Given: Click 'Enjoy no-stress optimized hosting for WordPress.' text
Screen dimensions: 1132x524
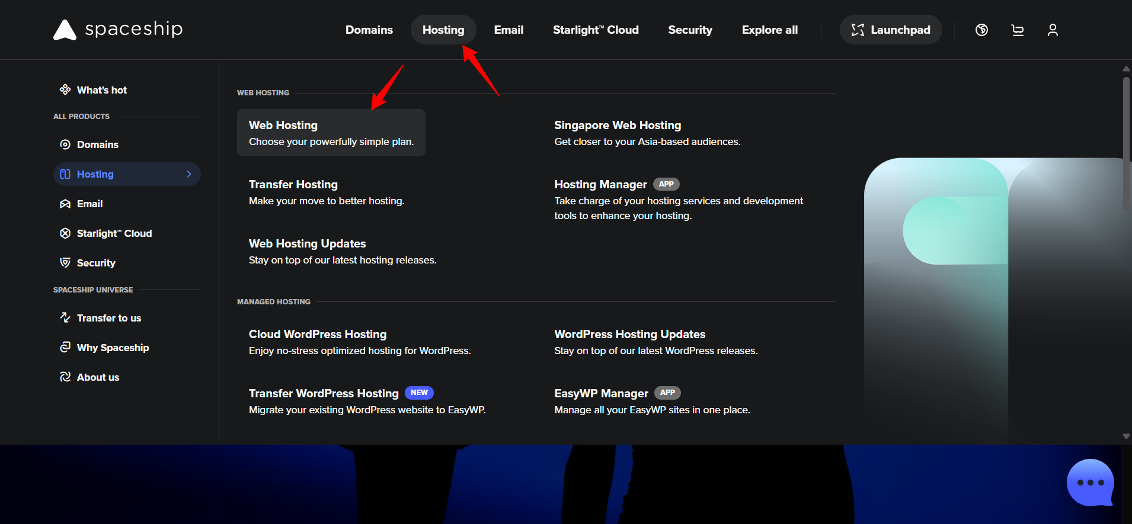Looking at the screenshot, I should click(x=360, y=351).
